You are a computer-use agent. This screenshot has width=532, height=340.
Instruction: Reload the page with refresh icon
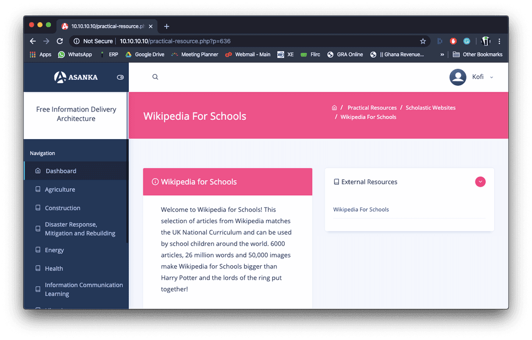click(60, 41)
